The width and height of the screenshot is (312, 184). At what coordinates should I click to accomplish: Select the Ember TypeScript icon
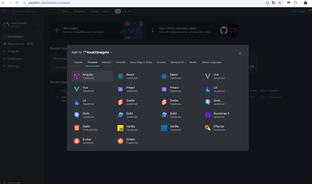pyautogui.click(x=120, y=141)
